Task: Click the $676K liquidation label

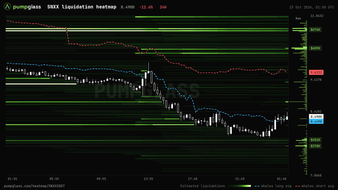Action: tap(315, 30)
